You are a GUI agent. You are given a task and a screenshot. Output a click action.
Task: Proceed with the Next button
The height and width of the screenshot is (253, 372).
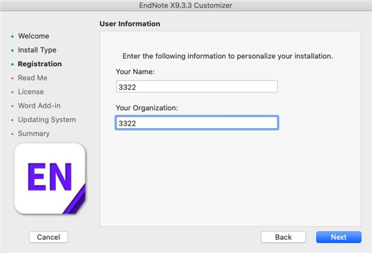coord(339,237)
